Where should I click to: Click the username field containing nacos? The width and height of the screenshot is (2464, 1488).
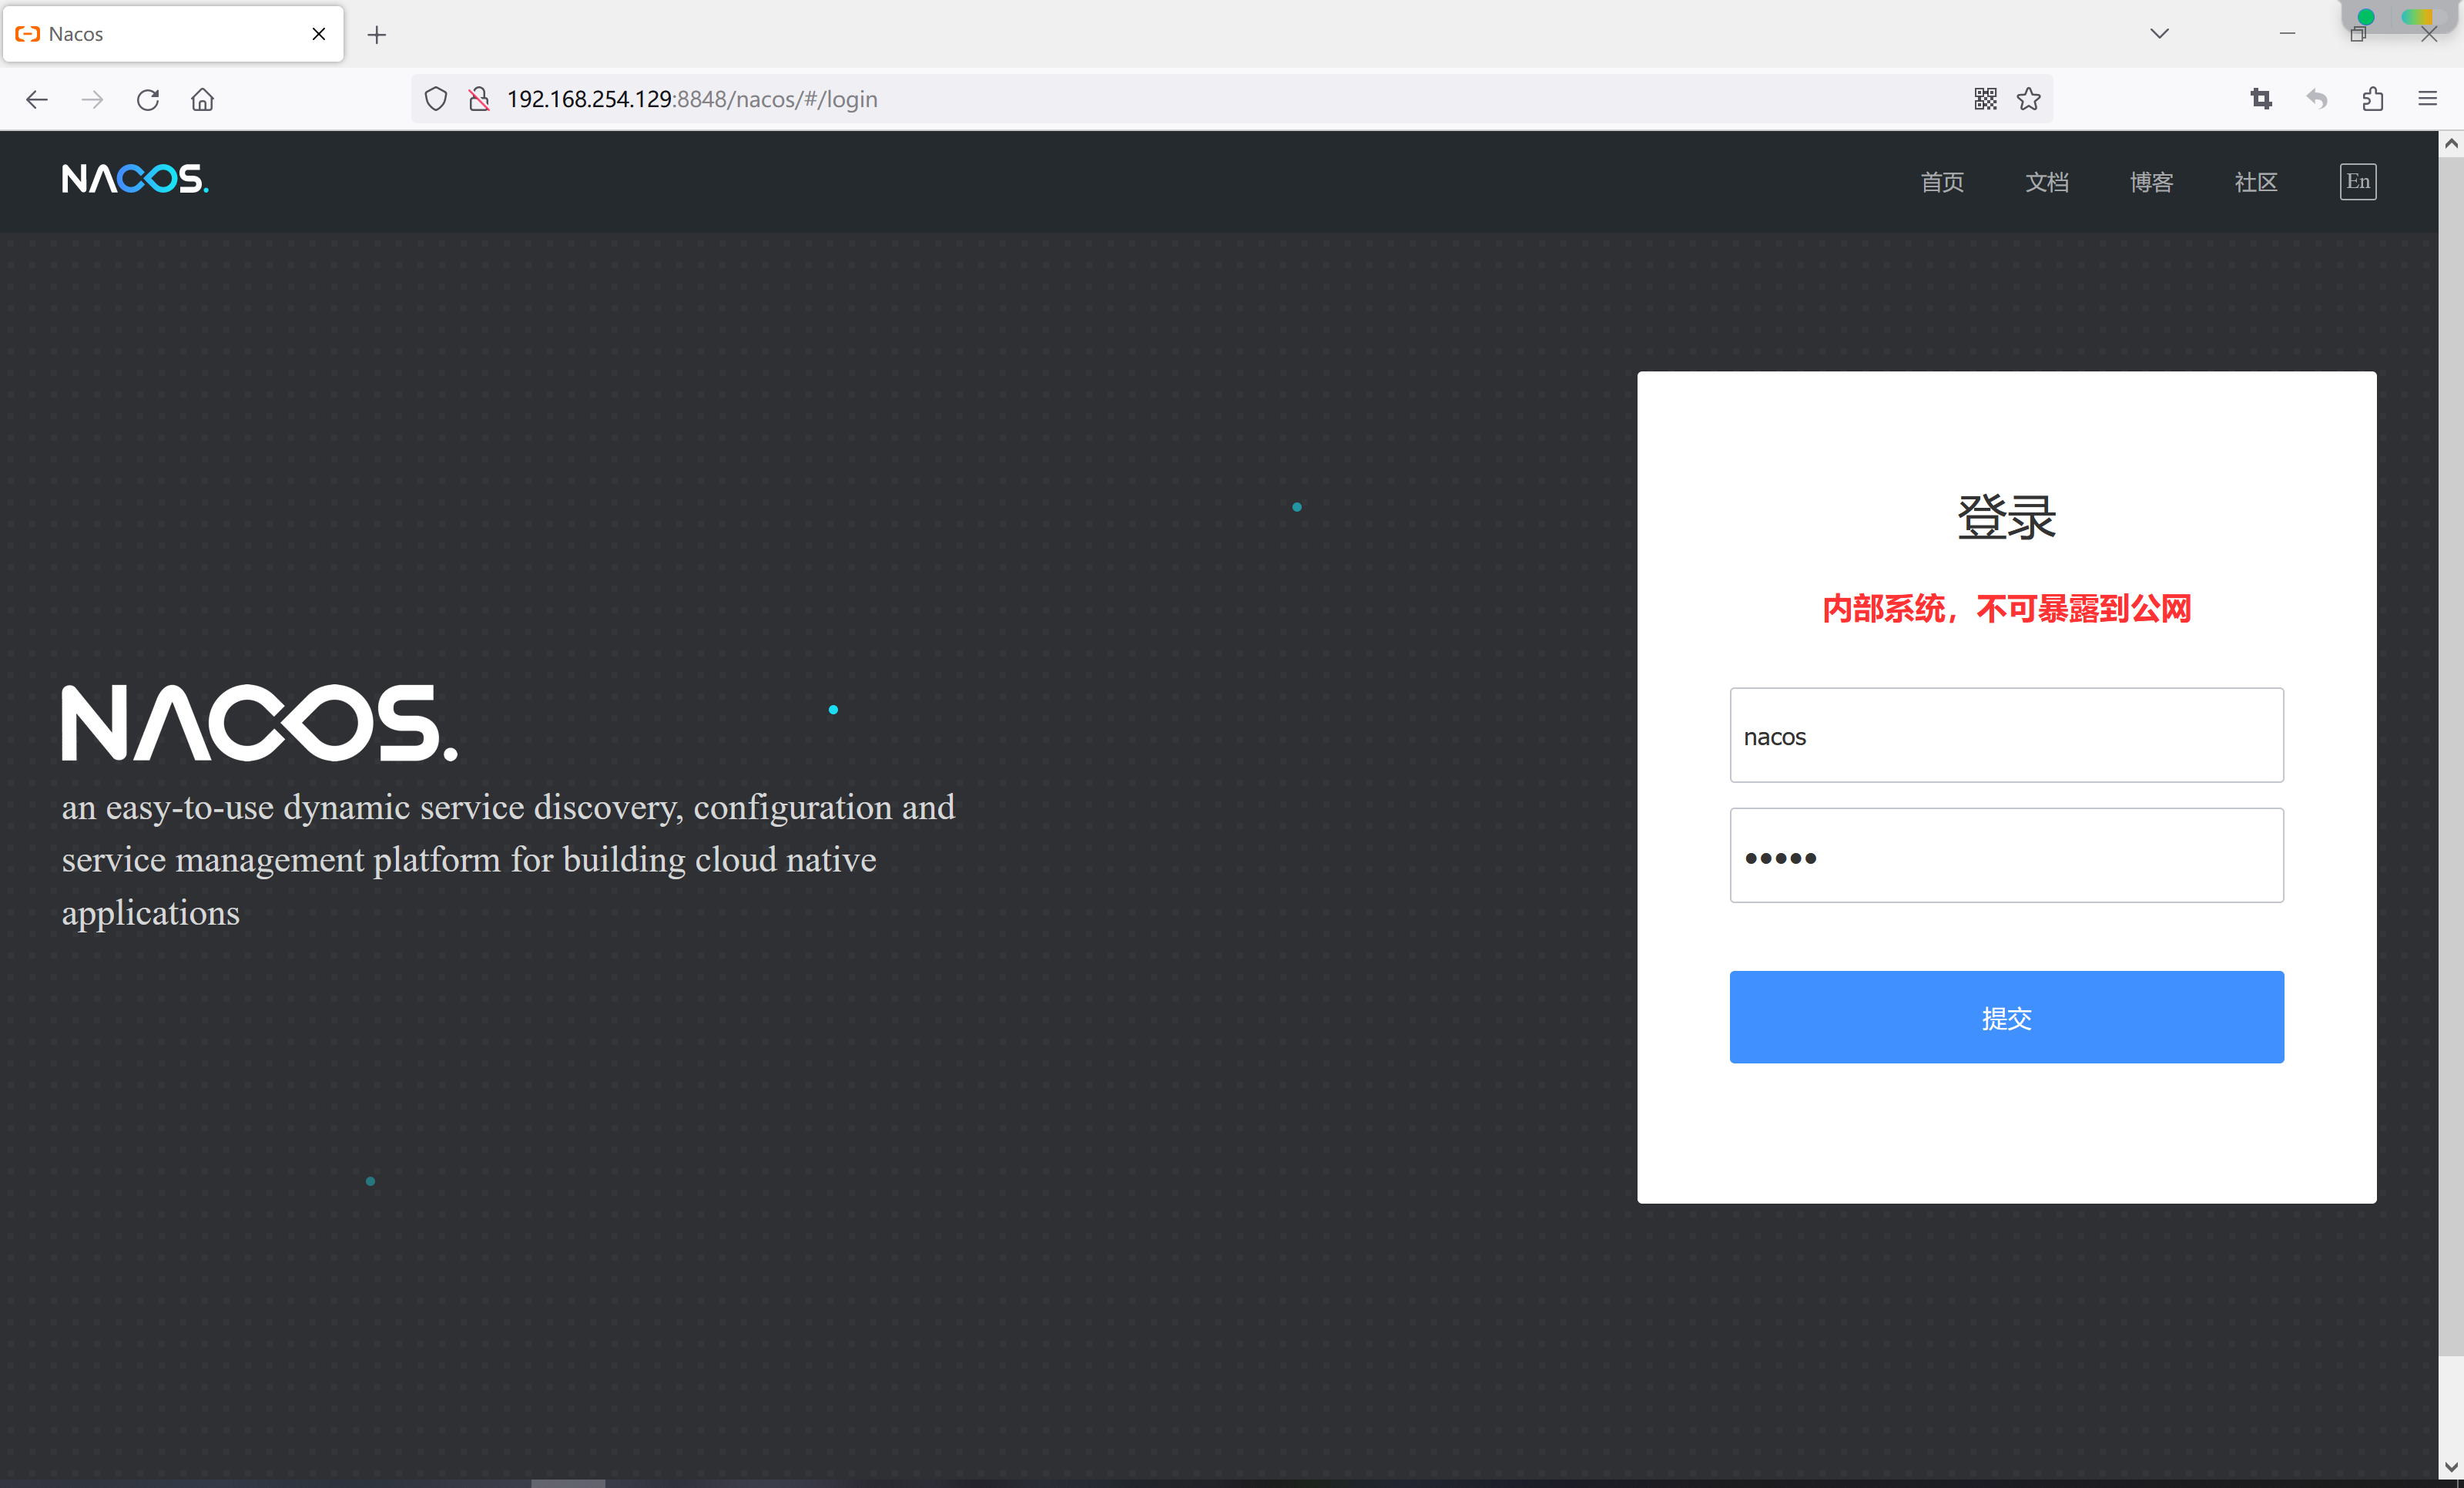click(x=2006, y=734)
